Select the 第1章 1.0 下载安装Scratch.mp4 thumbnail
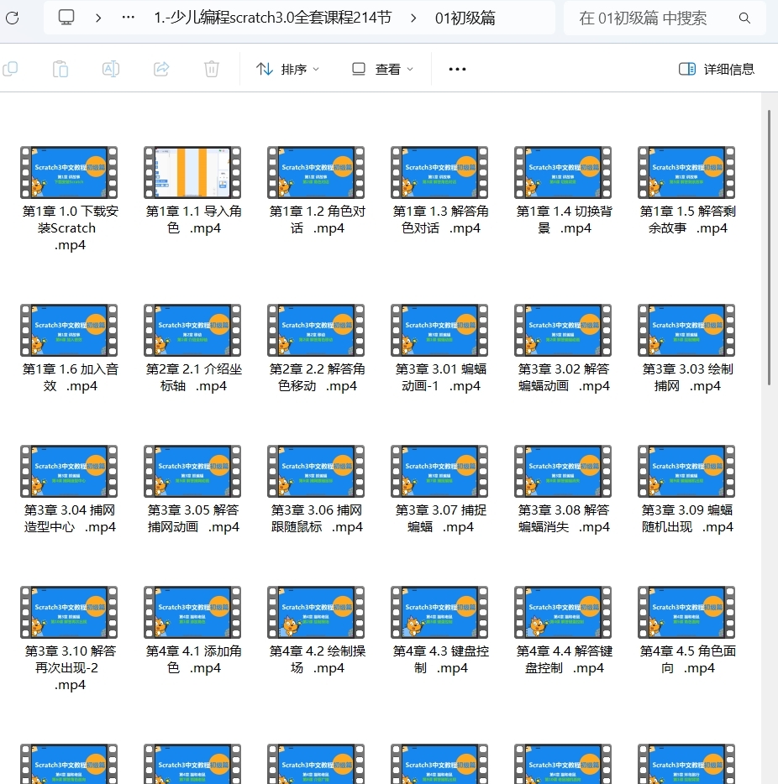This screenshot has width=778, height=784. 69,173
